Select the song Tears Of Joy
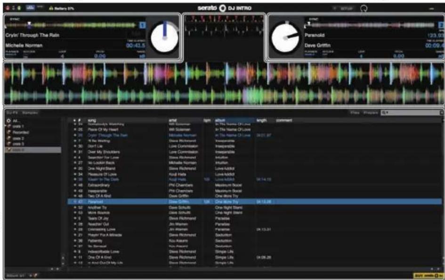445x280 pixels. click(98, 218)
